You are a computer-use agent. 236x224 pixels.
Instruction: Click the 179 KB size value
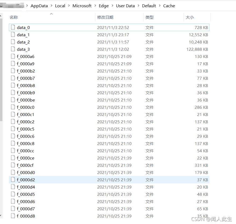coord(201,172)
